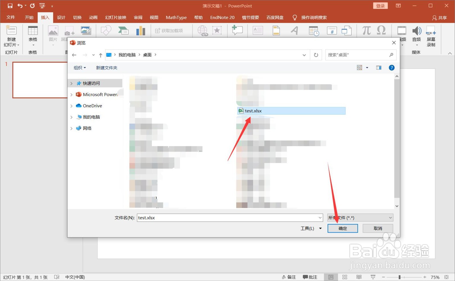The image size is (455, 281).
Task: Click the New Comment icon
Action: (x=237, y=30)
